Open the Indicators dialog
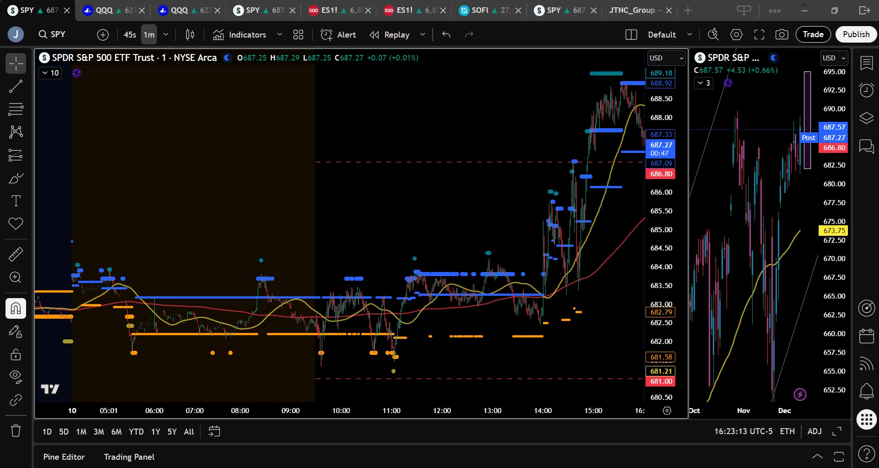This screenshot has width=879, height=468. 240,35
